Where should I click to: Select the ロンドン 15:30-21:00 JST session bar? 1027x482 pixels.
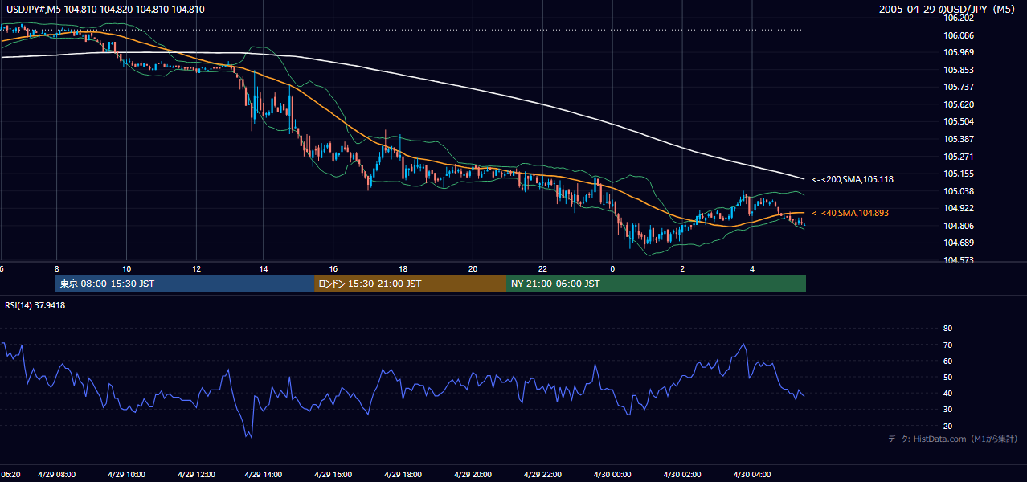[411, 284]
